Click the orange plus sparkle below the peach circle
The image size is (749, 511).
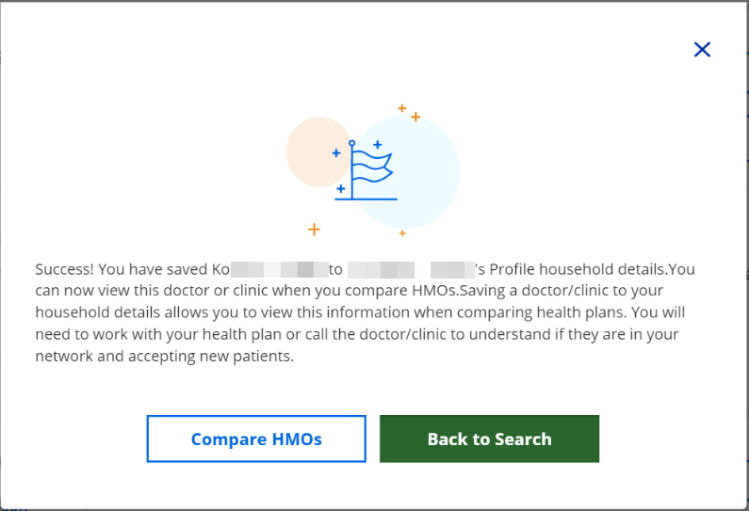[x=314, y=230]
